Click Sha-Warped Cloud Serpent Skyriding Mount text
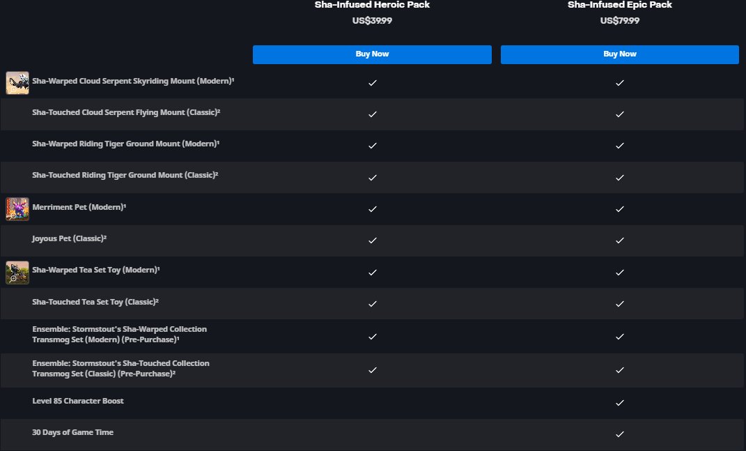The image size is (746, 451). click(x=133, y=81)
